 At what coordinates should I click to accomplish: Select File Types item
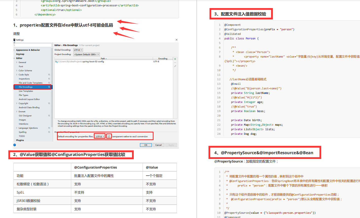(23, 95)
